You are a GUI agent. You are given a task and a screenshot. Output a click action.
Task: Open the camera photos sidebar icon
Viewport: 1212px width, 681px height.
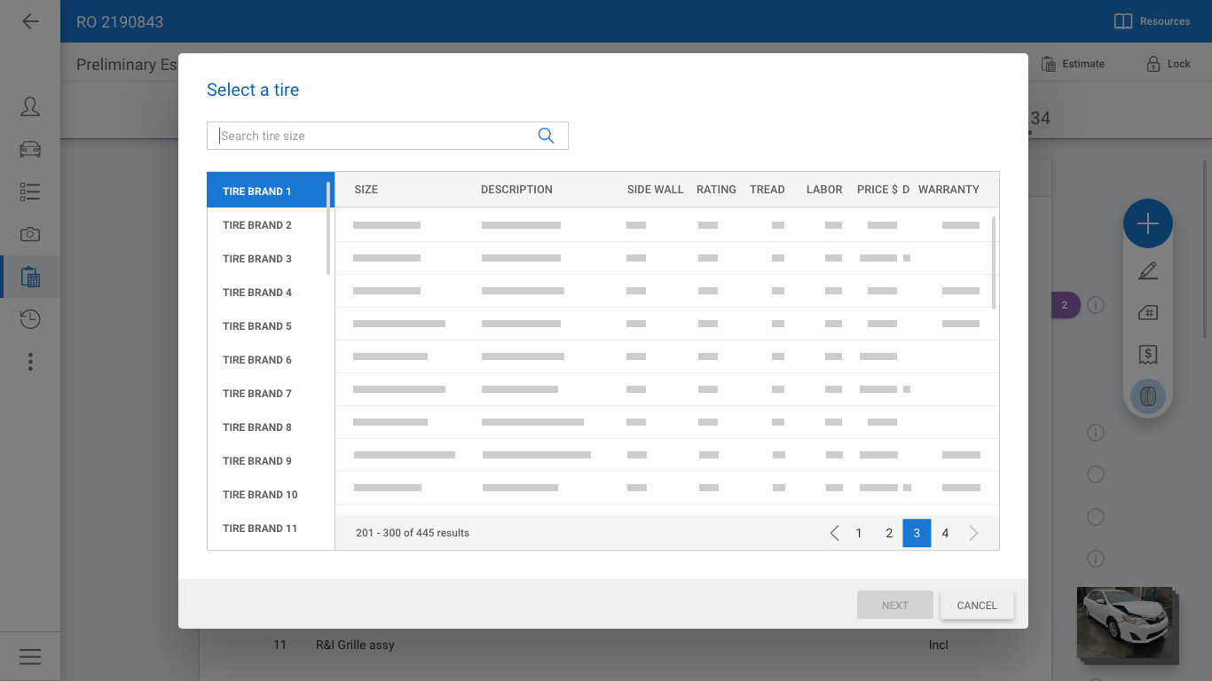pos(30,234)
